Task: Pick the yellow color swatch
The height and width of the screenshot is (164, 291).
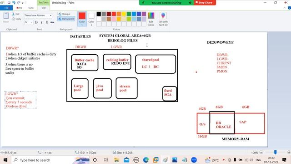Action: [124, 14]
